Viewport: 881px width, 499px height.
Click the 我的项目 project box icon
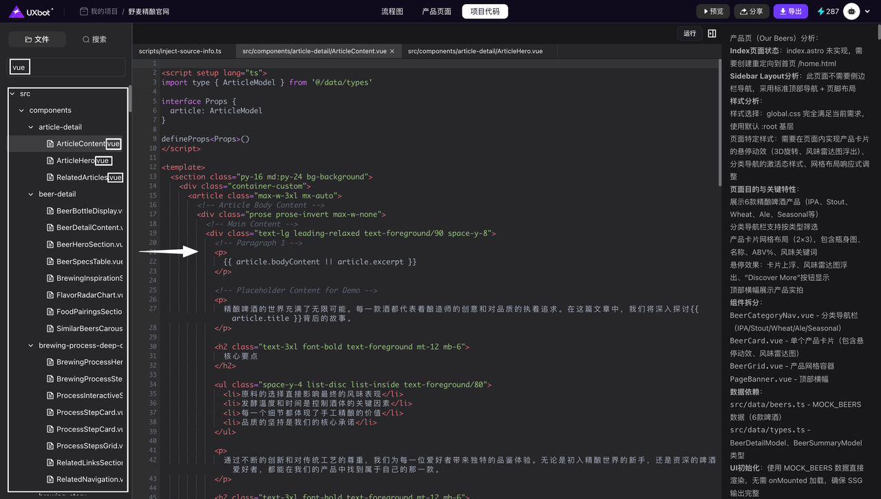[84, 12]
